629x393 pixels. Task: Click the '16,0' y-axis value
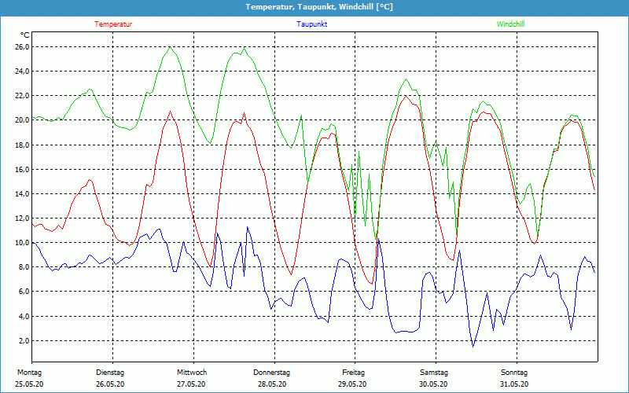[23, 169]
